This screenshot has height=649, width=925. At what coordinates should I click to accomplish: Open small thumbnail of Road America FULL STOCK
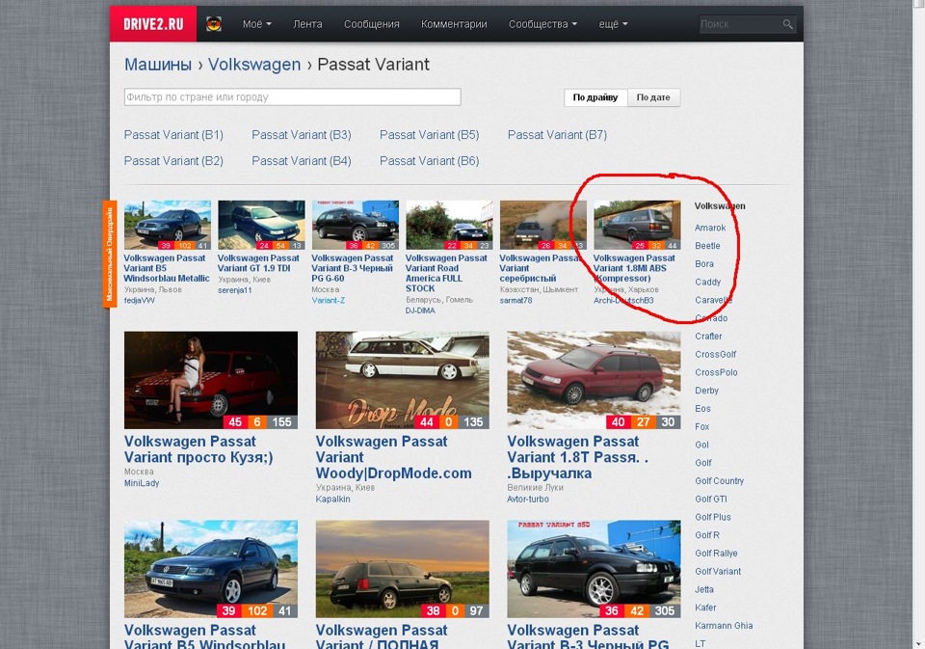449,225
